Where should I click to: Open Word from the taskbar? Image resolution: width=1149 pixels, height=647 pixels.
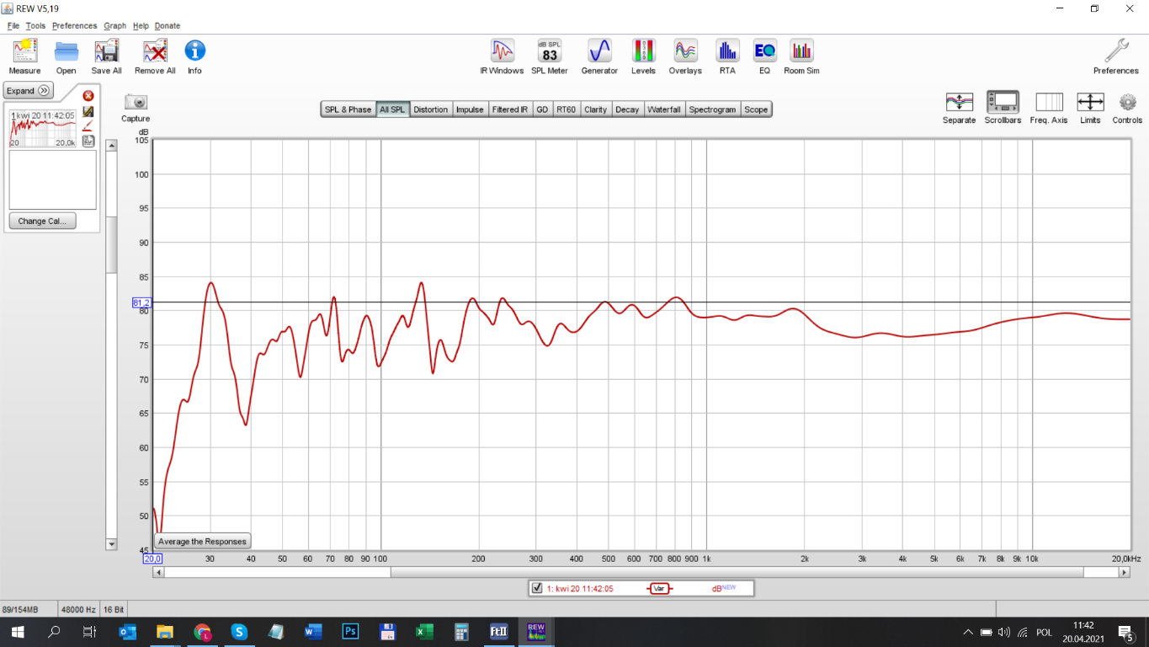click(313, 631)
